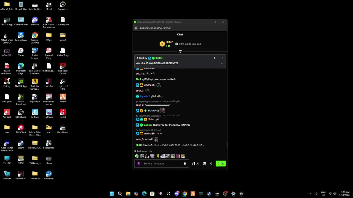Show hidden system tray icons

pos(310,194)
